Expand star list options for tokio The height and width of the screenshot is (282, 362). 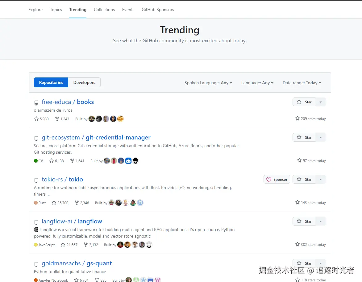[x=321, y=180]
